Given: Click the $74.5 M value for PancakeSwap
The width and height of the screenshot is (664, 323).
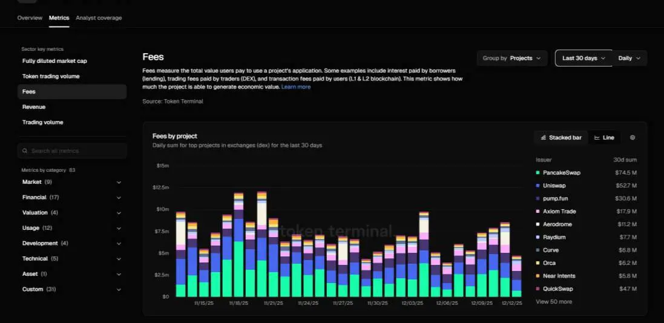Looking at the screenshot, I should click(x=626, y=173).
